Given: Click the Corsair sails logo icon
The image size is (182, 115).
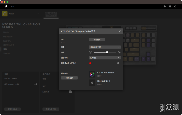Looking at the screenshot, I should [6, 6].
